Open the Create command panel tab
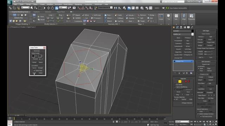 tap(174, 27)
